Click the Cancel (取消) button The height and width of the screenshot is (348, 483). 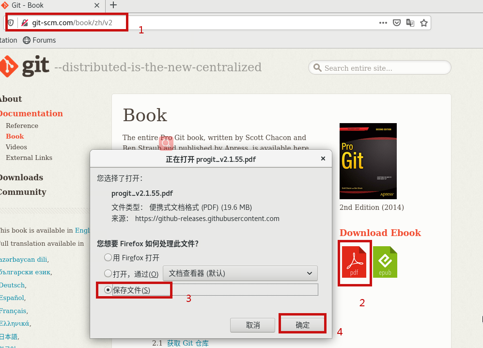pos(252,325)
